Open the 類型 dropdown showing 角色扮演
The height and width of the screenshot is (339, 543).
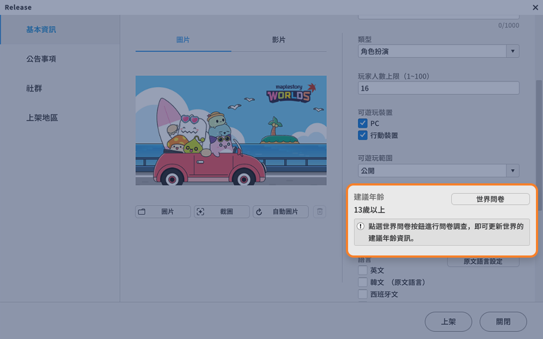[x=438, y=51]
